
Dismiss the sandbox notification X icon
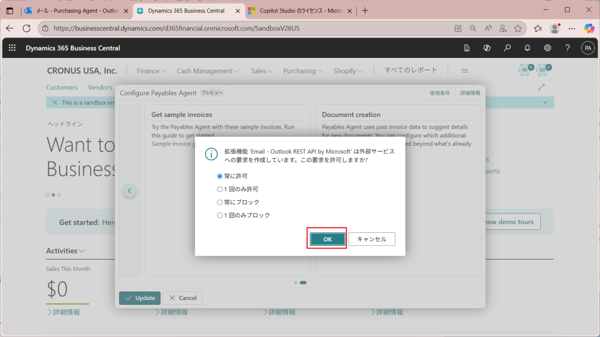pos(55,102)
